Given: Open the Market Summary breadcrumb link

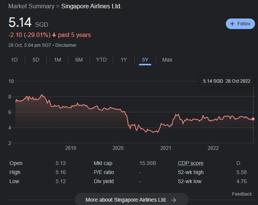Looking at the screenshot, I should [x=31, y=6].
